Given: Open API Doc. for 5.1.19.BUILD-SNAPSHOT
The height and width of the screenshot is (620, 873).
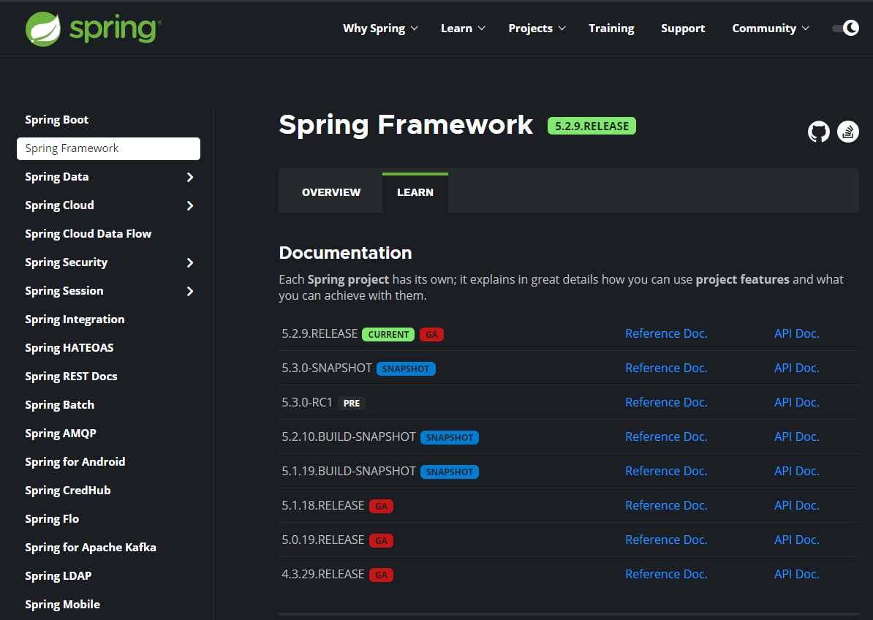Looking at the screenshot, I should [797, 472].
